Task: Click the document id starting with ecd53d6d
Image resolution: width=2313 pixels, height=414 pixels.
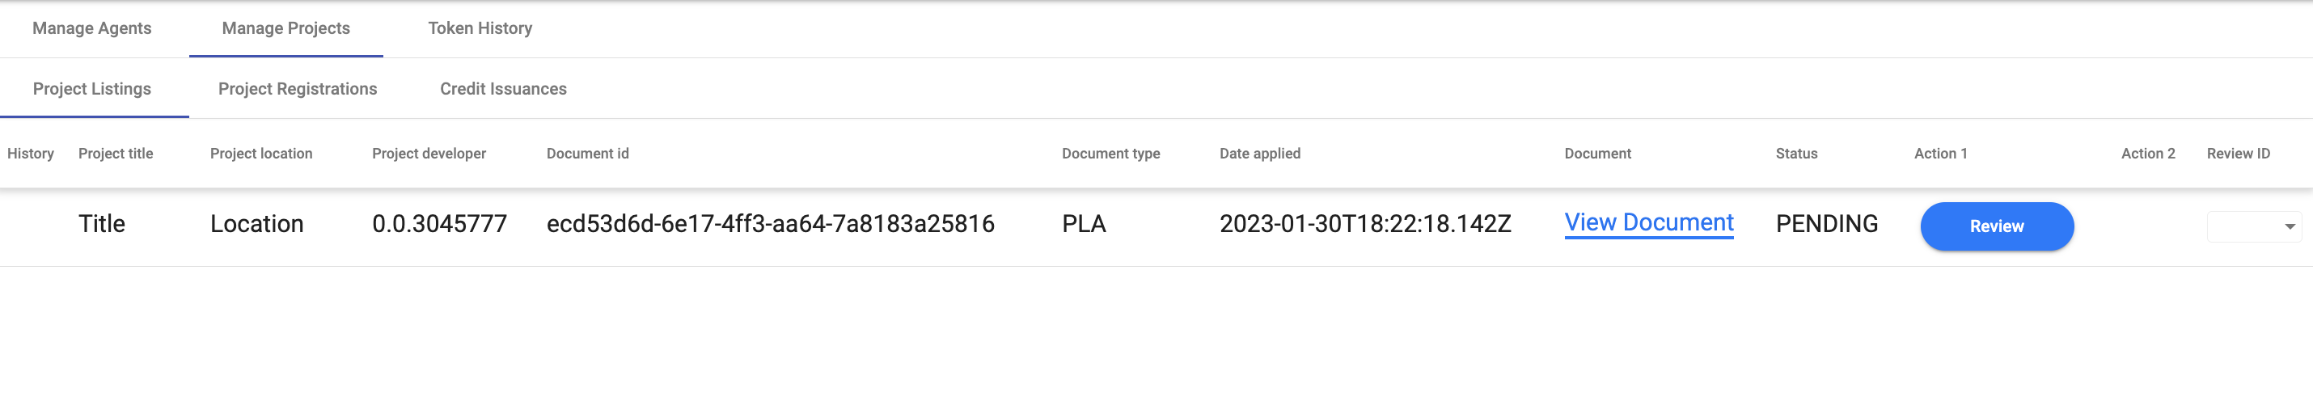Action: tap(769, 224)
